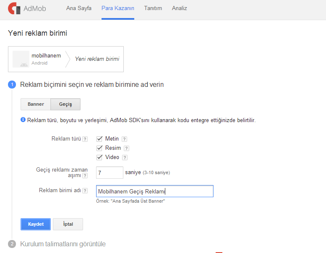Viewport: 326px width, 253px height.
Task: Disable the Video ad type checkbox
Action: coord(99,157)
